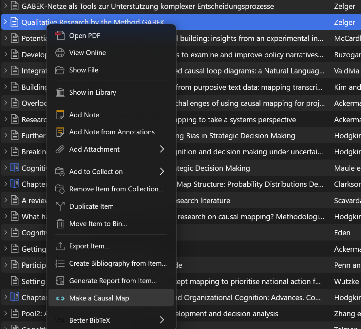Click author Wutzke in the Setting row

[347, 281]
